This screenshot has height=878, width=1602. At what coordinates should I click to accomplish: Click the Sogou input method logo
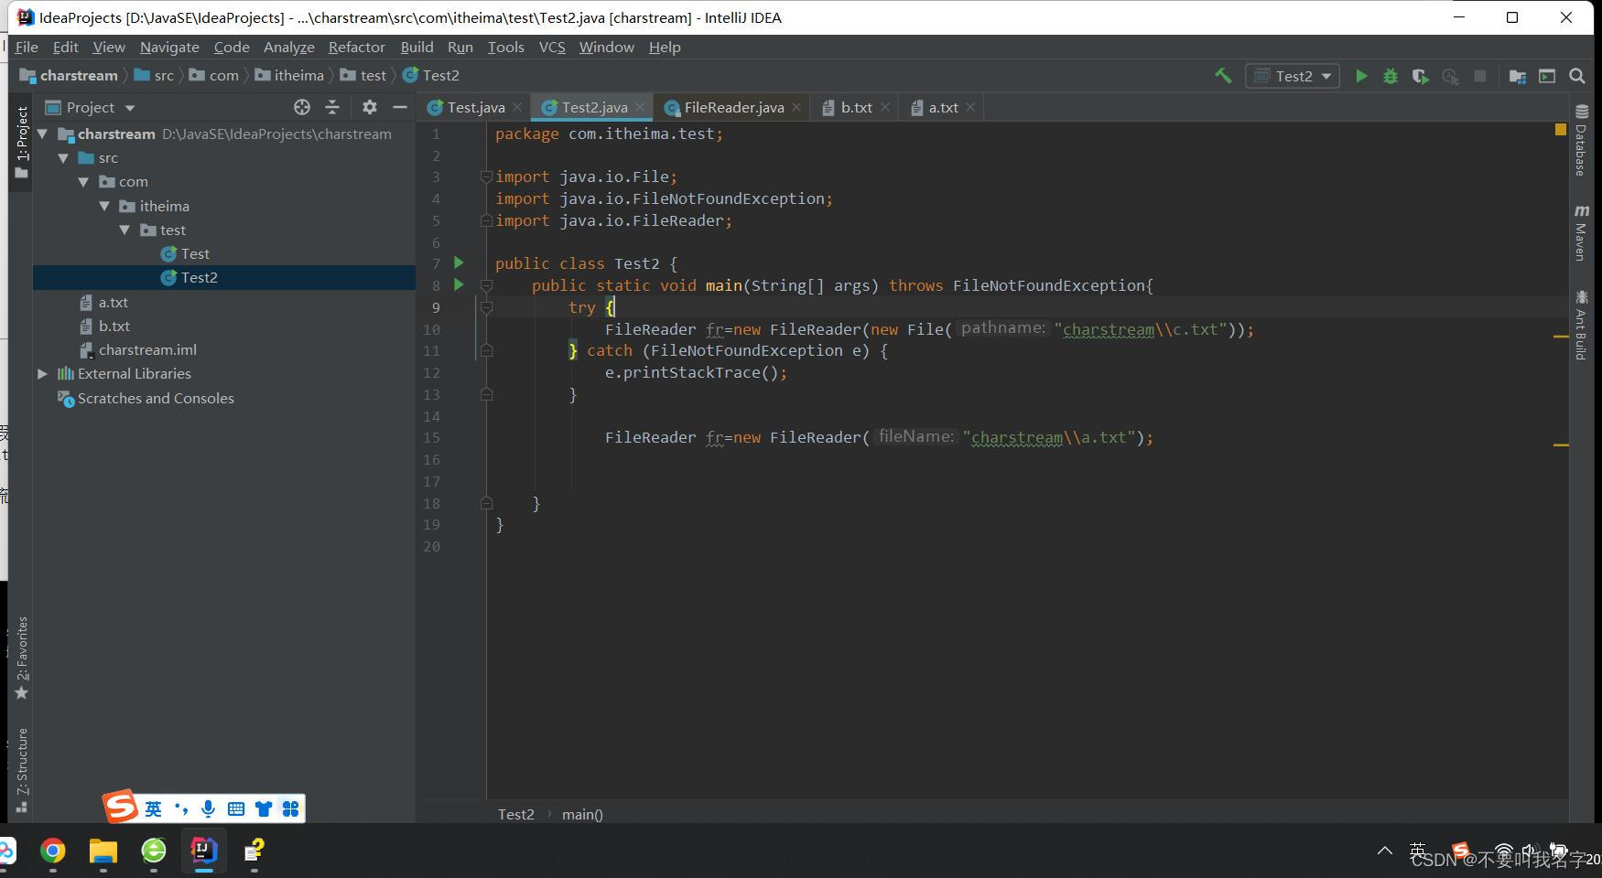pyautogui.click(x=121, y=807)
